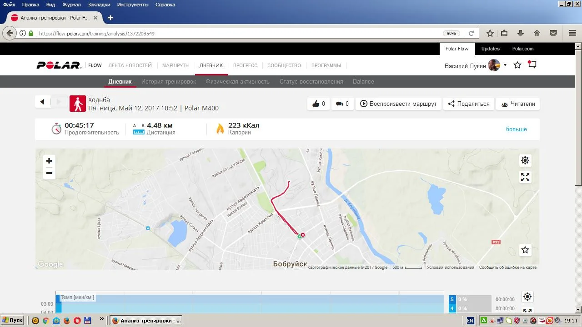Open the МАРШРУТЫ navigation item
Image resolution: width=582 pixels, height=327 pixels.
[176, 65]
